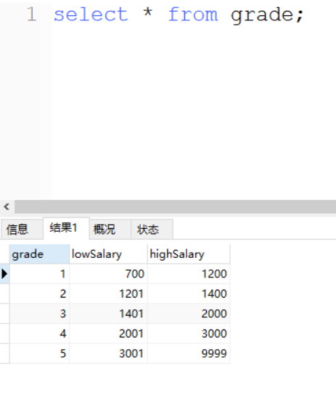Viewport: 336px width, 394px height.
Task: Click highSalary cell 1200
Action: point(189,274)
